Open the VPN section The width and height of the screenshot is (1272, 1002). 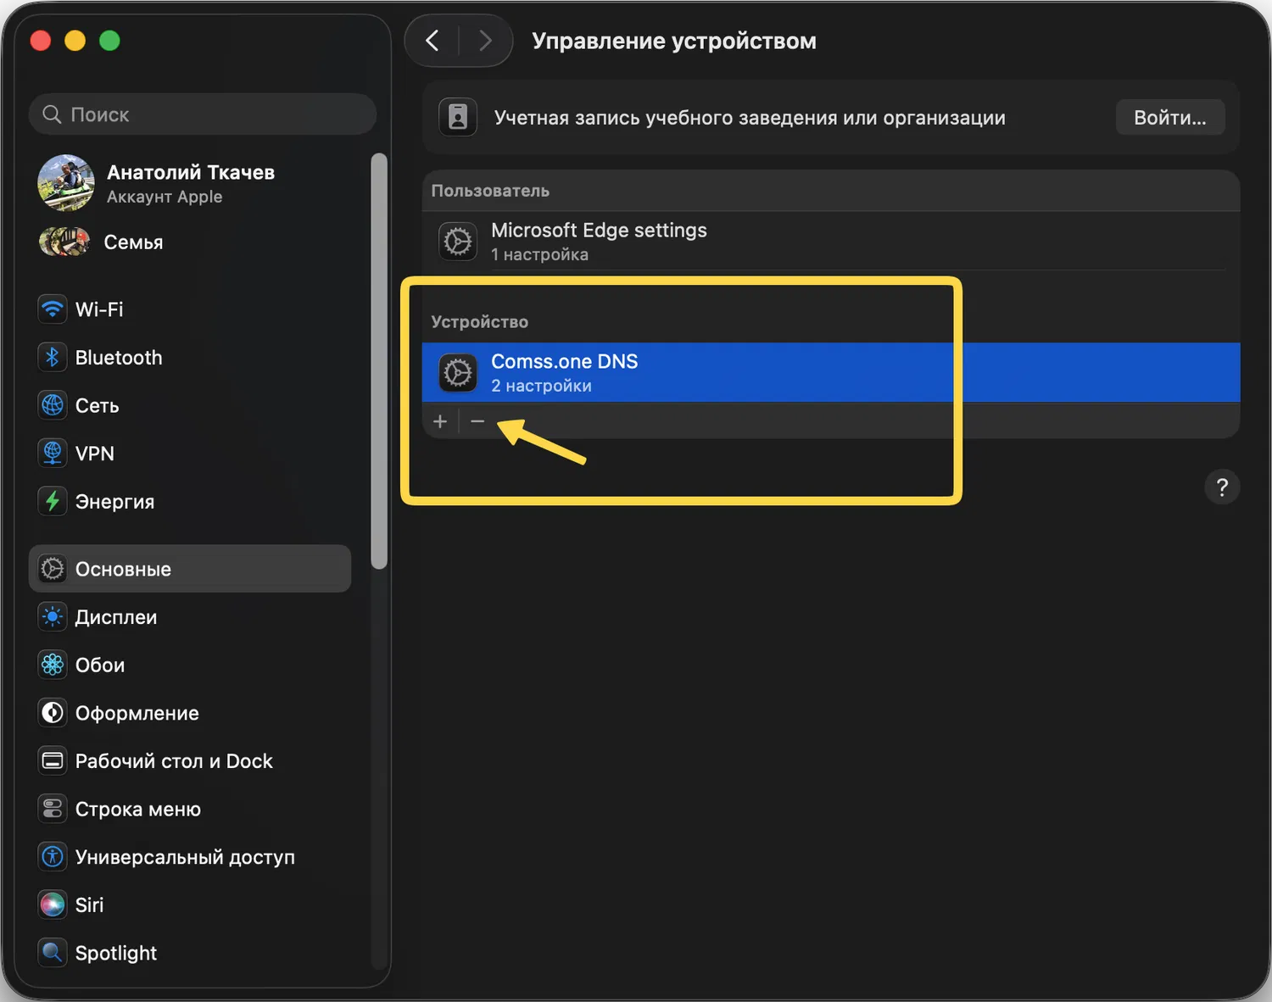click(x=94, y=454)
